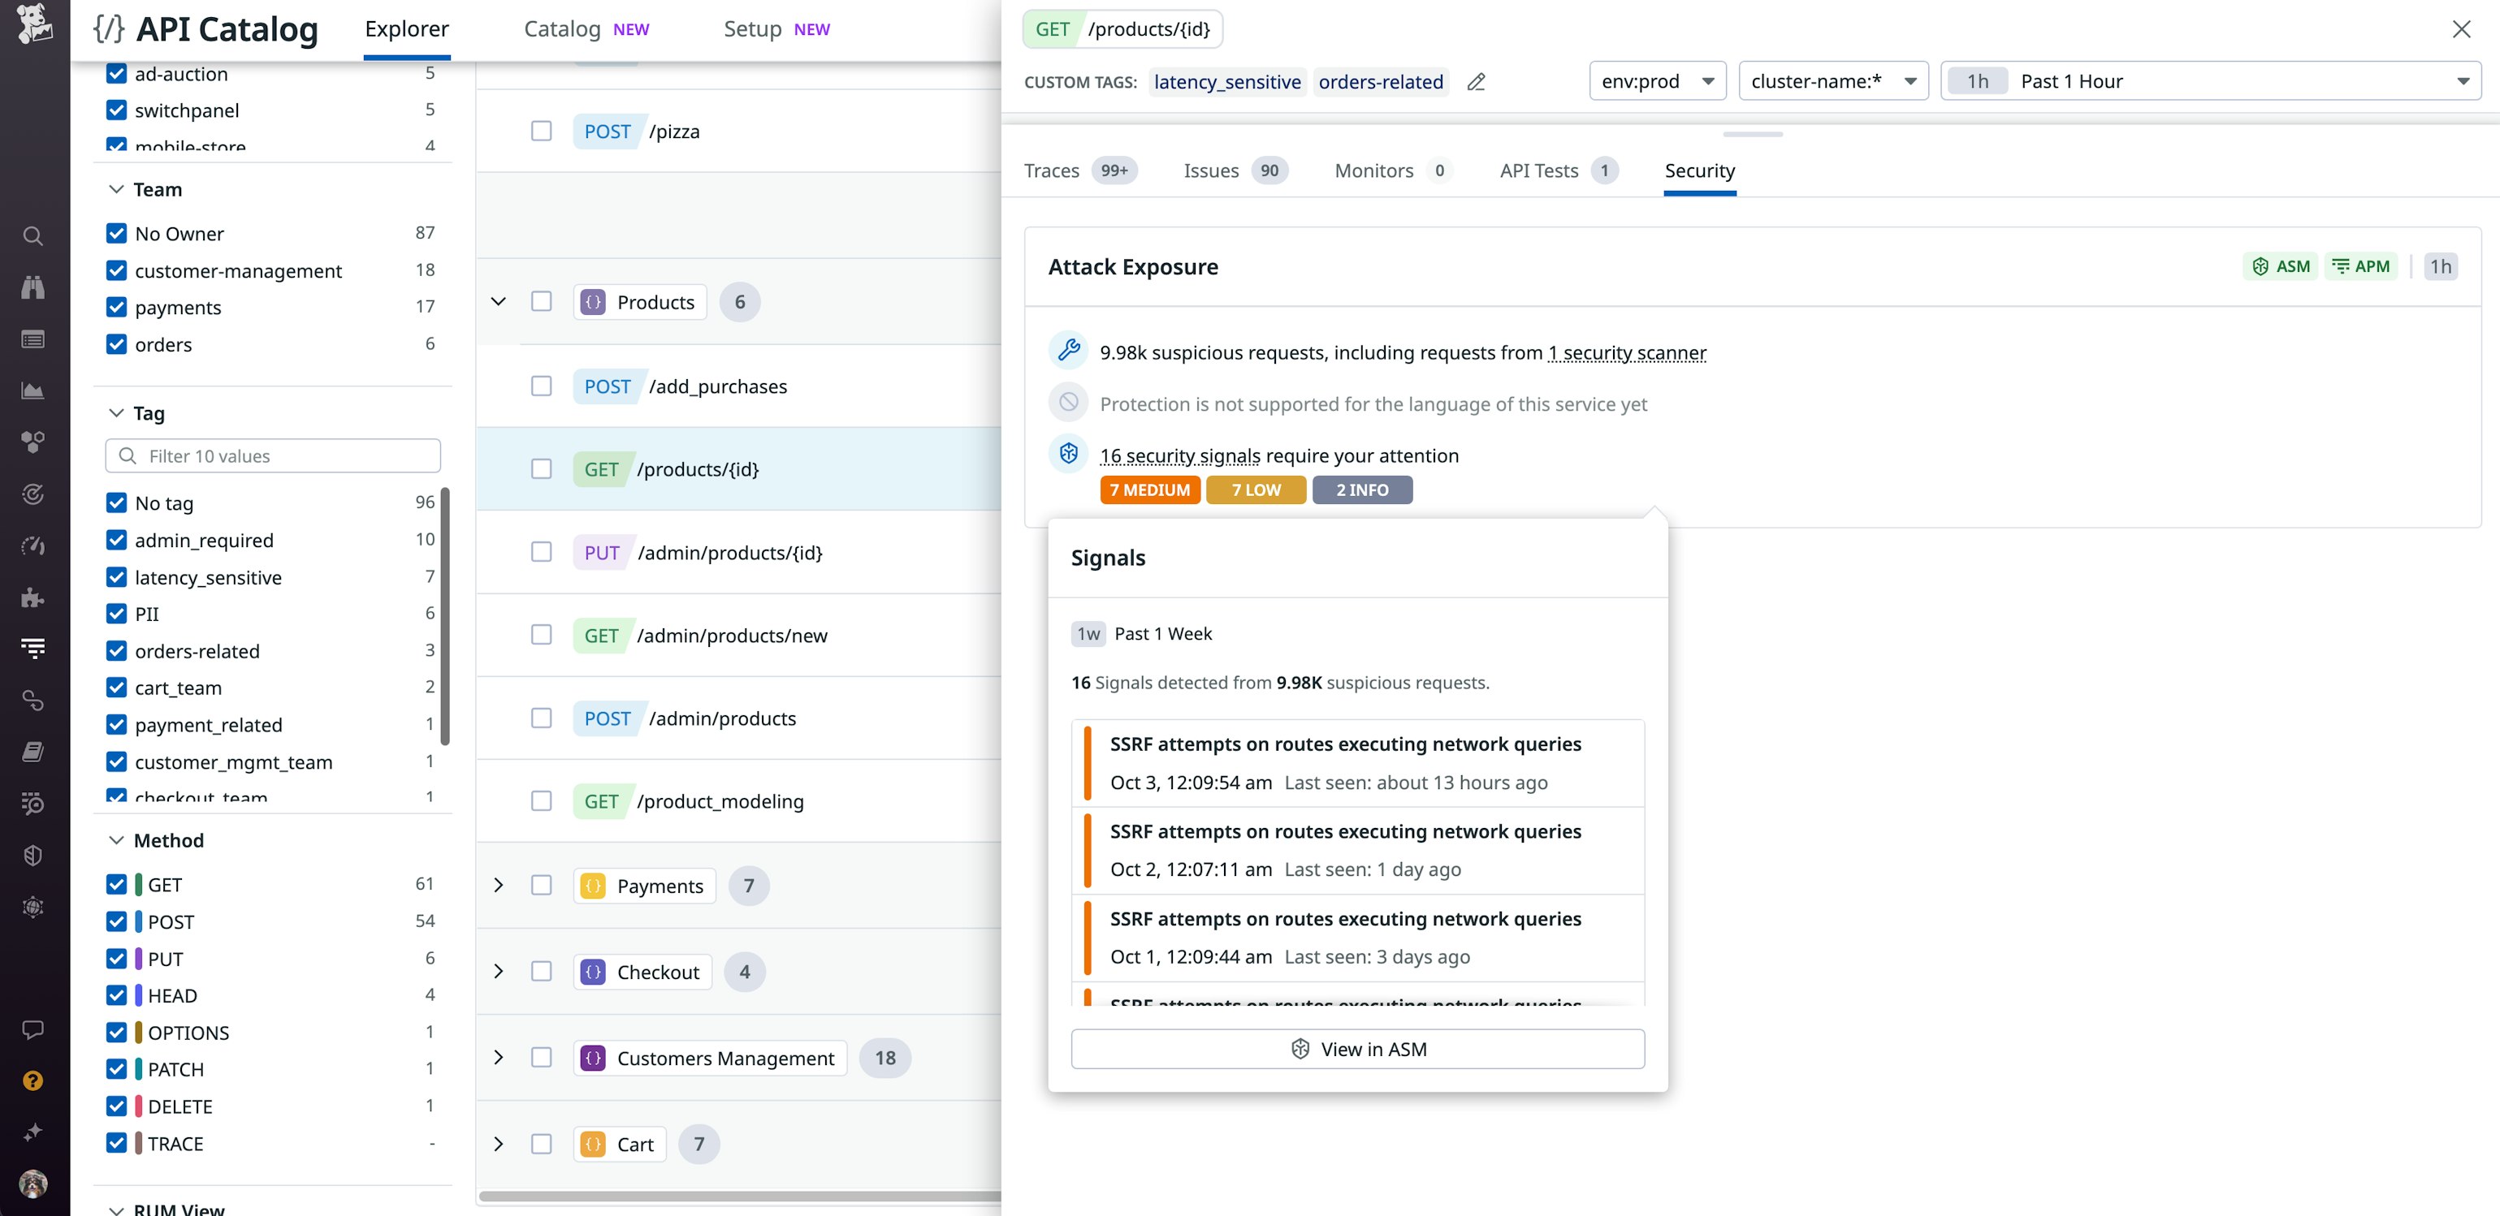The height and width of the screenshot is (1216, 2500).
Task: Collapse the Products endpoint group
Action: tap(499, 302)
